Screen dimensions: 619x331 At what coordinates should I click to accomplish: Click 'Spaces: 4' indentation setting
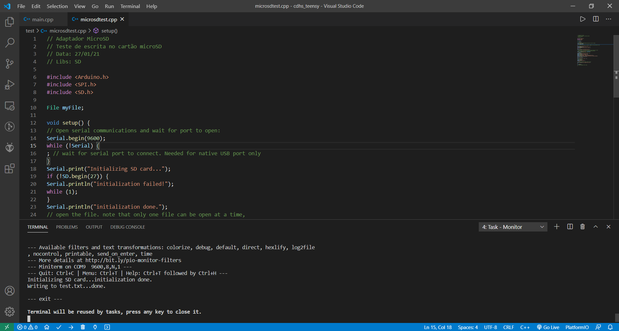(468, 327)
